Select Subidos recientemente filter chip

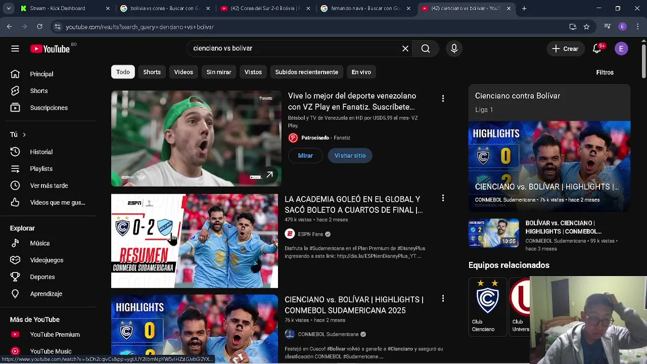[x=307, y=72]
